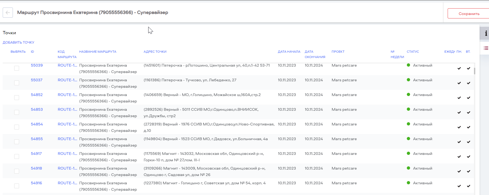Open point ID 55039 link
Image resolution: width=489 pixels, height=195 pixels.
[x=37, y=65]
